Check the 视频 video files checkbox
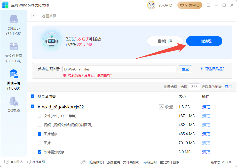The image size is (237, 167). point(40,125)
